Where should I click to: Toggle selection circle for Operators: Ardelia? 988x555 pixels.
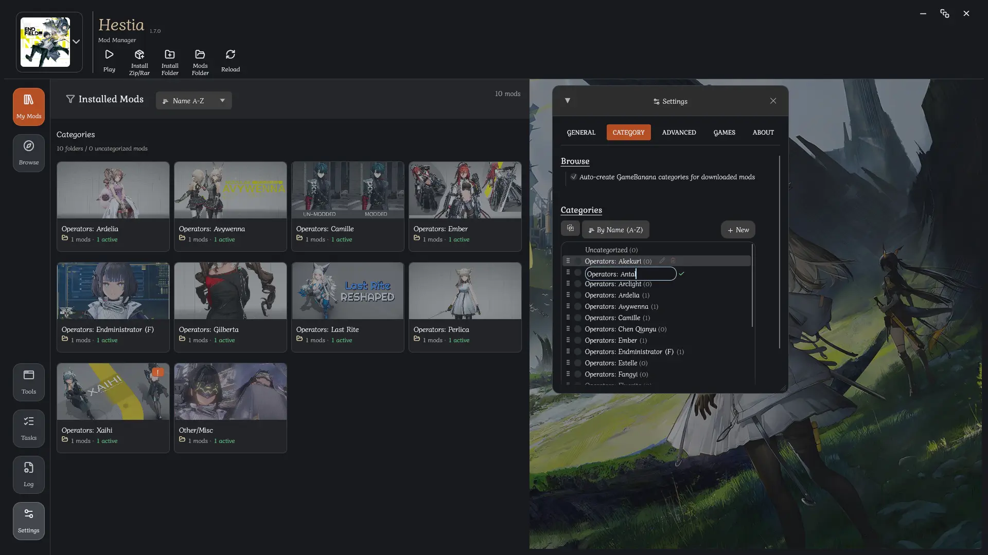[578, 295]
